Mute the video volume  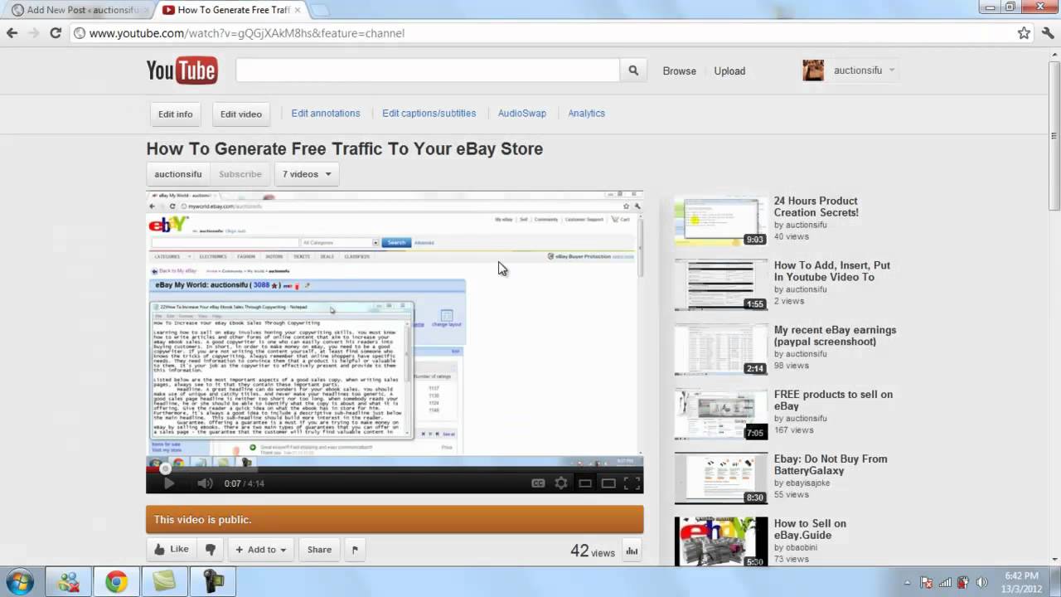click(205, 483)
